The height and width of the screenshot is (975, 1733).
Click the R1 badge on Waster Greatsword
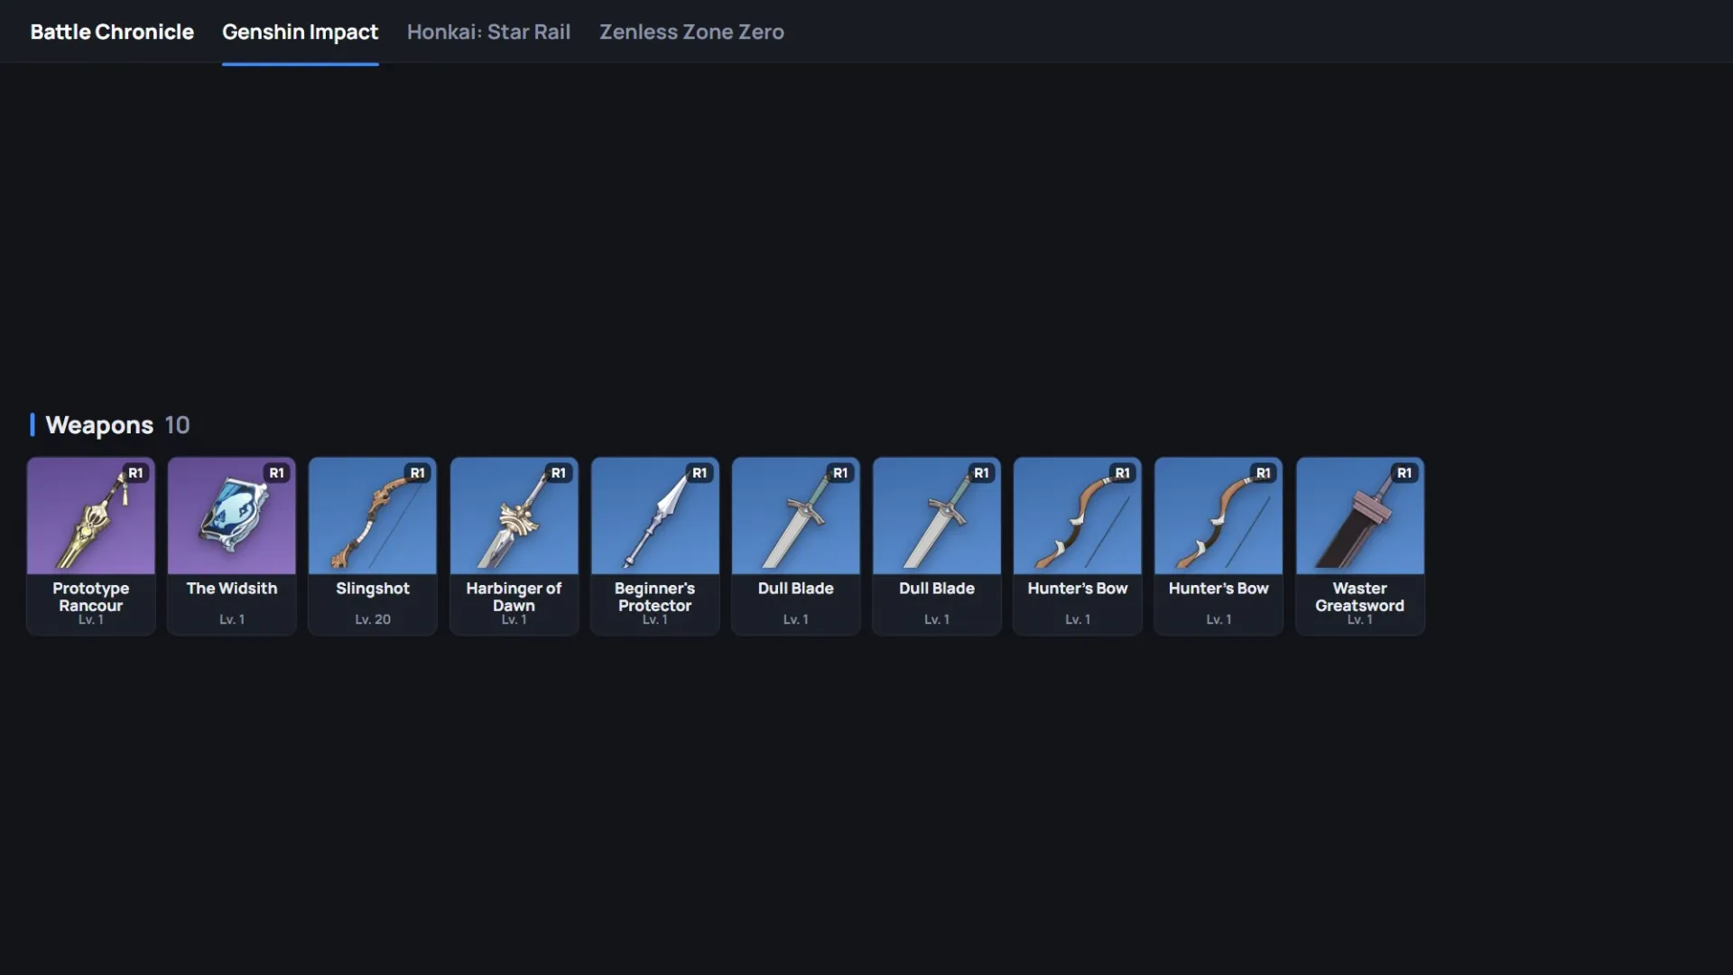click(1404, 473)
